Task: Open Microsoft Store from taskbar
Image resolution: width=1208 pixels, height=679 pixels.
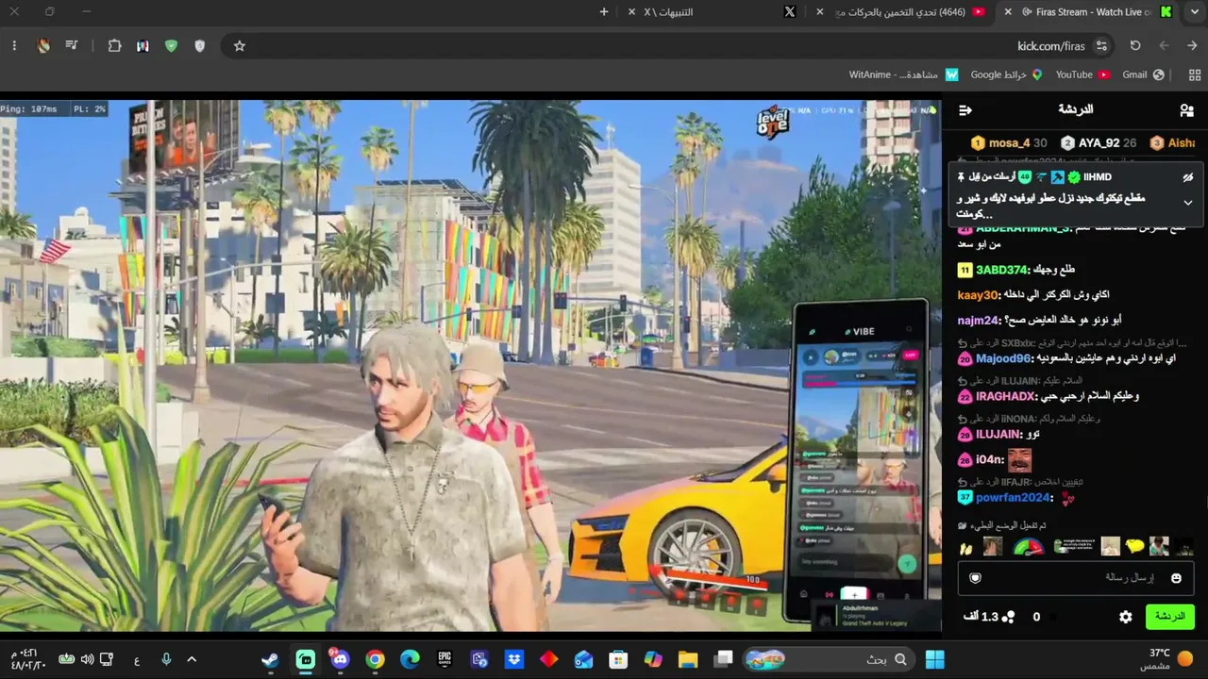Action: tap(618, 659)
